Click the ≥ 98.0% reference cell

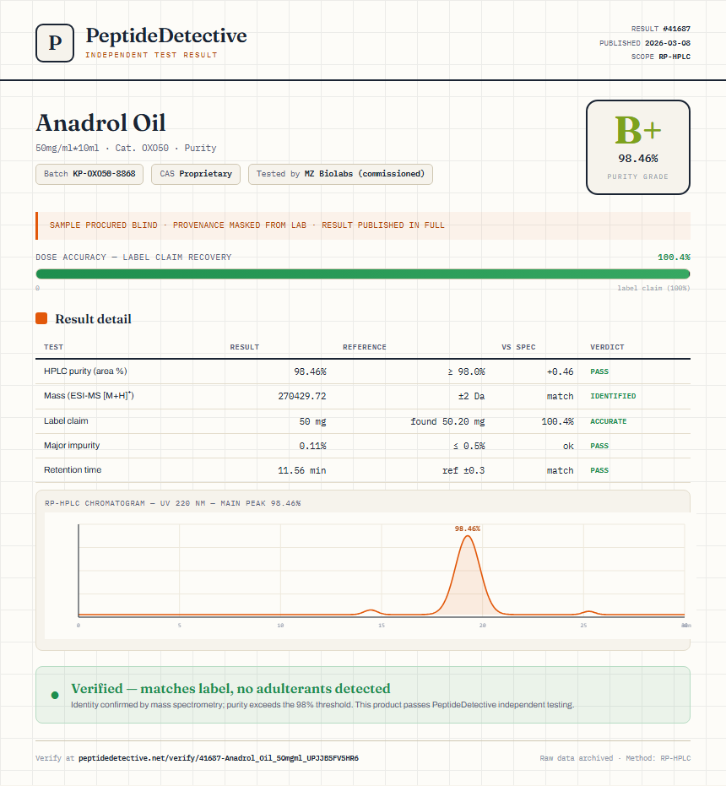466,371
